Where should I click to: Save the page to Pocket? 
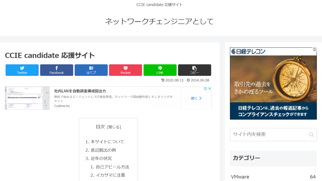pyautogui.click(x=125, y=70)
